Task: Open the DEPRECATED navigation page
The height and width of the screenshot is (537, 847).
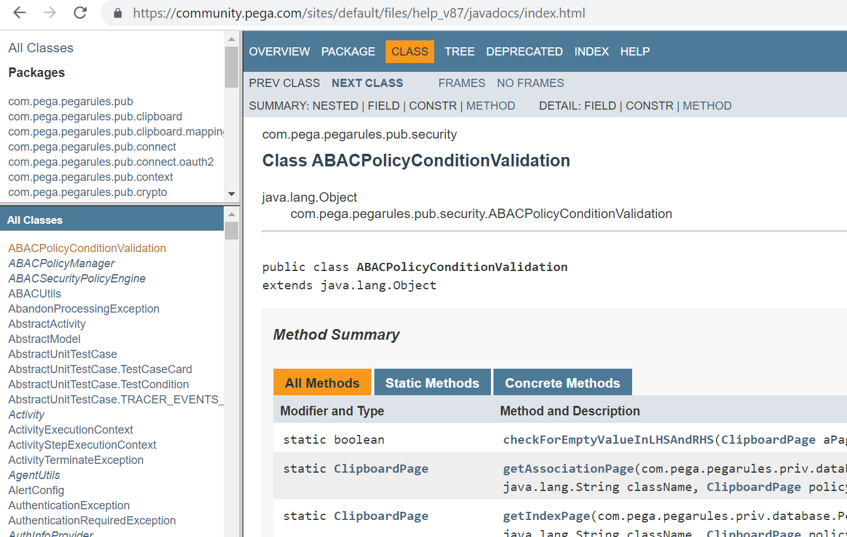Action: [524, 51]
